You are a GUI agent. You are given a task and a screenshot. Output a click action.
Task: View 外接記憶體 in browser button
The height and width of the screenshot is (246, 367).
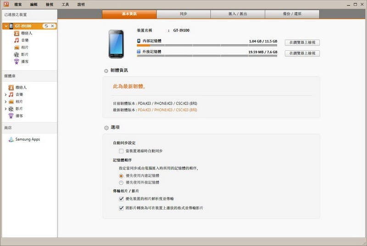[302, 53]
